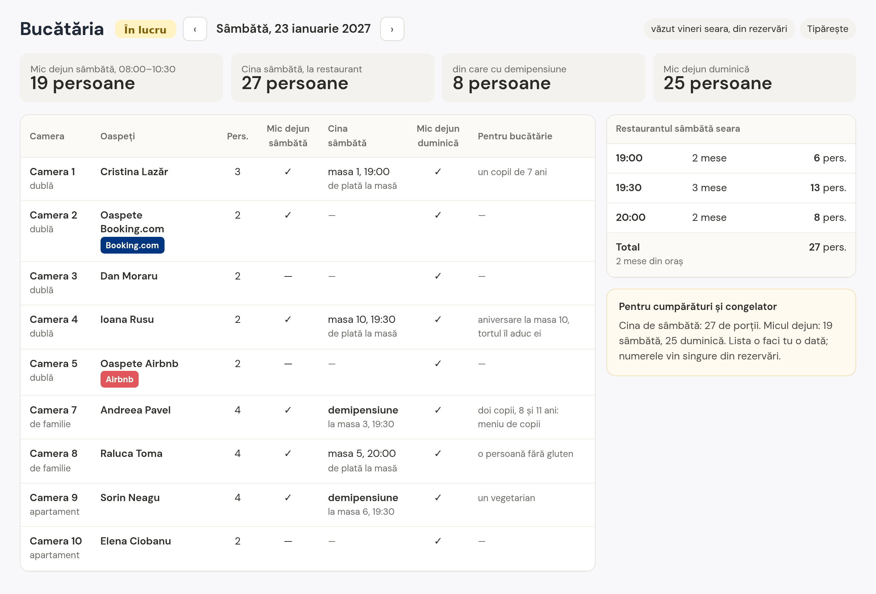Viewport: 876px width, 594px height.
Task: Click the 19:30 restaurant slot row
Action: pos(731,188)
